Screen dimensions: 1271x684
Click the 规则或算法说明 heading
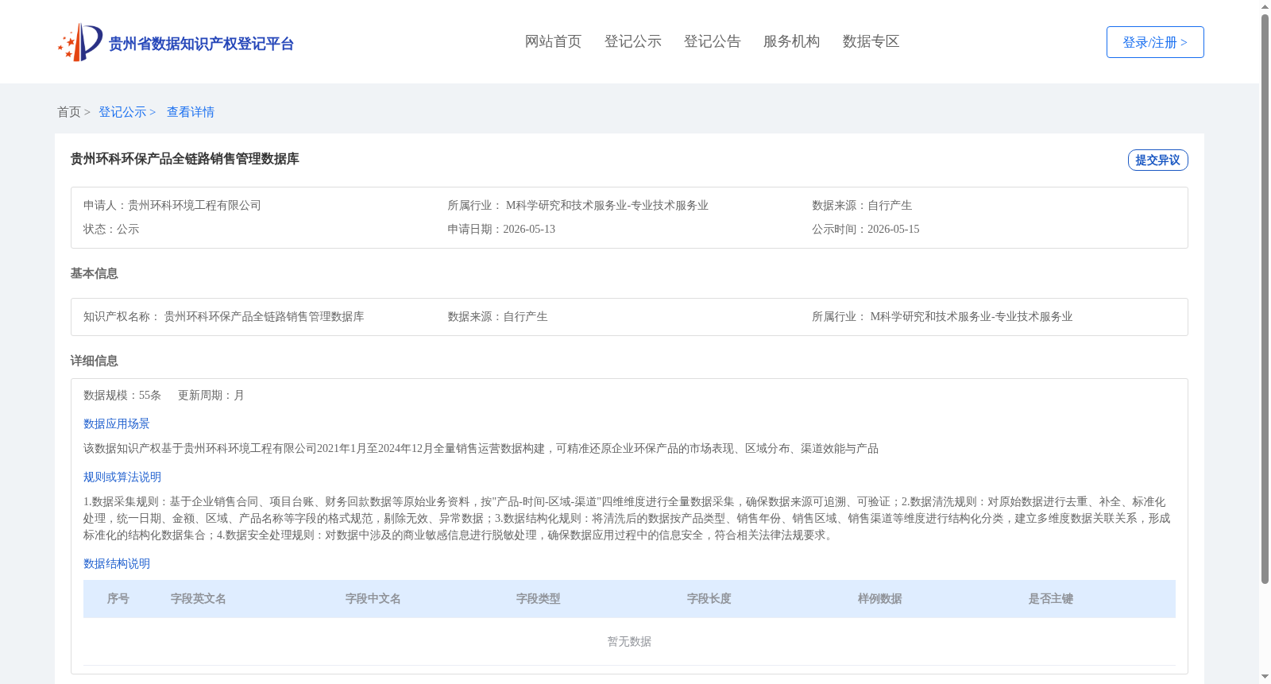(x=122, y=477)
